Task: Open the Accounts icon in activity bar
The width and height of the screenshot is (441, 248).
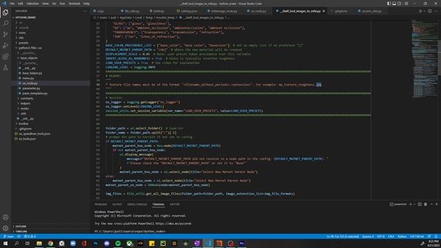Action: point(6,217)
